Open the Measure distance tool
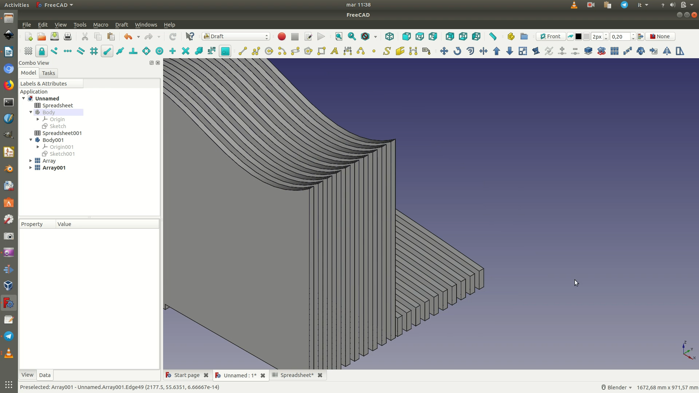This screenshot has width=699, height=393. (x=493, y=36)
